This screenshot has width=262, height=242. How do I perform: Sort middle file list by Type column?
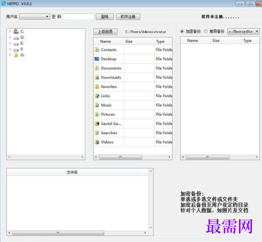click(x=163, y=41)
